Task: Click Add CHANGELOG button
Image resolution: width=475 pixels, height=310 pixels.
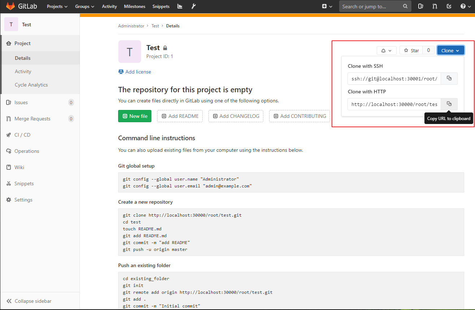Action: point(236,116)
